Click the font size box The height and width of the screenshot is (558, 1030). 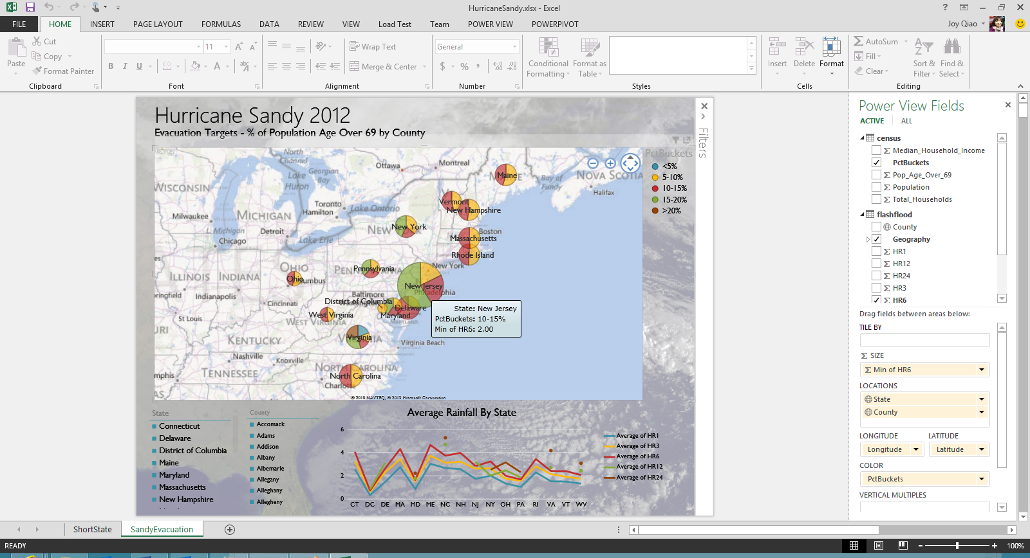tap(217, 46)
